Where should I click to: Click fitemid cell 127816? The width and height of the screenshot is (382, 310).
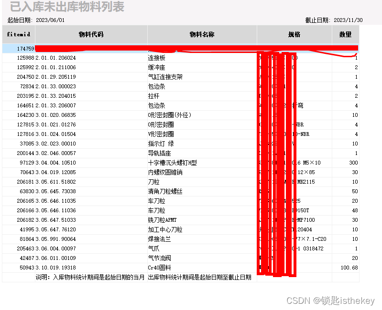click(26, 134)
